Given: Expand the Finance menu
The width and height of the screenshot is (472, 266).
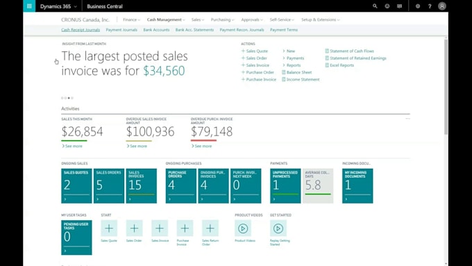Looking at the screenshot, I should (x=132, y=19).
